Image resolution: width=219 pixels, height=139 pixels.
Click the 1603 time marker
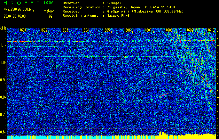(x=65, y=30)
